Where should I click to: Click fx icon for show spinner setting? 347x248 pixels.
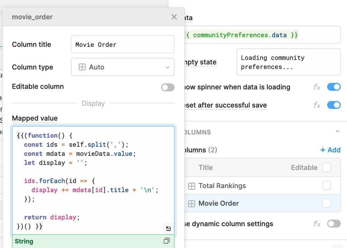coord(317,87)
